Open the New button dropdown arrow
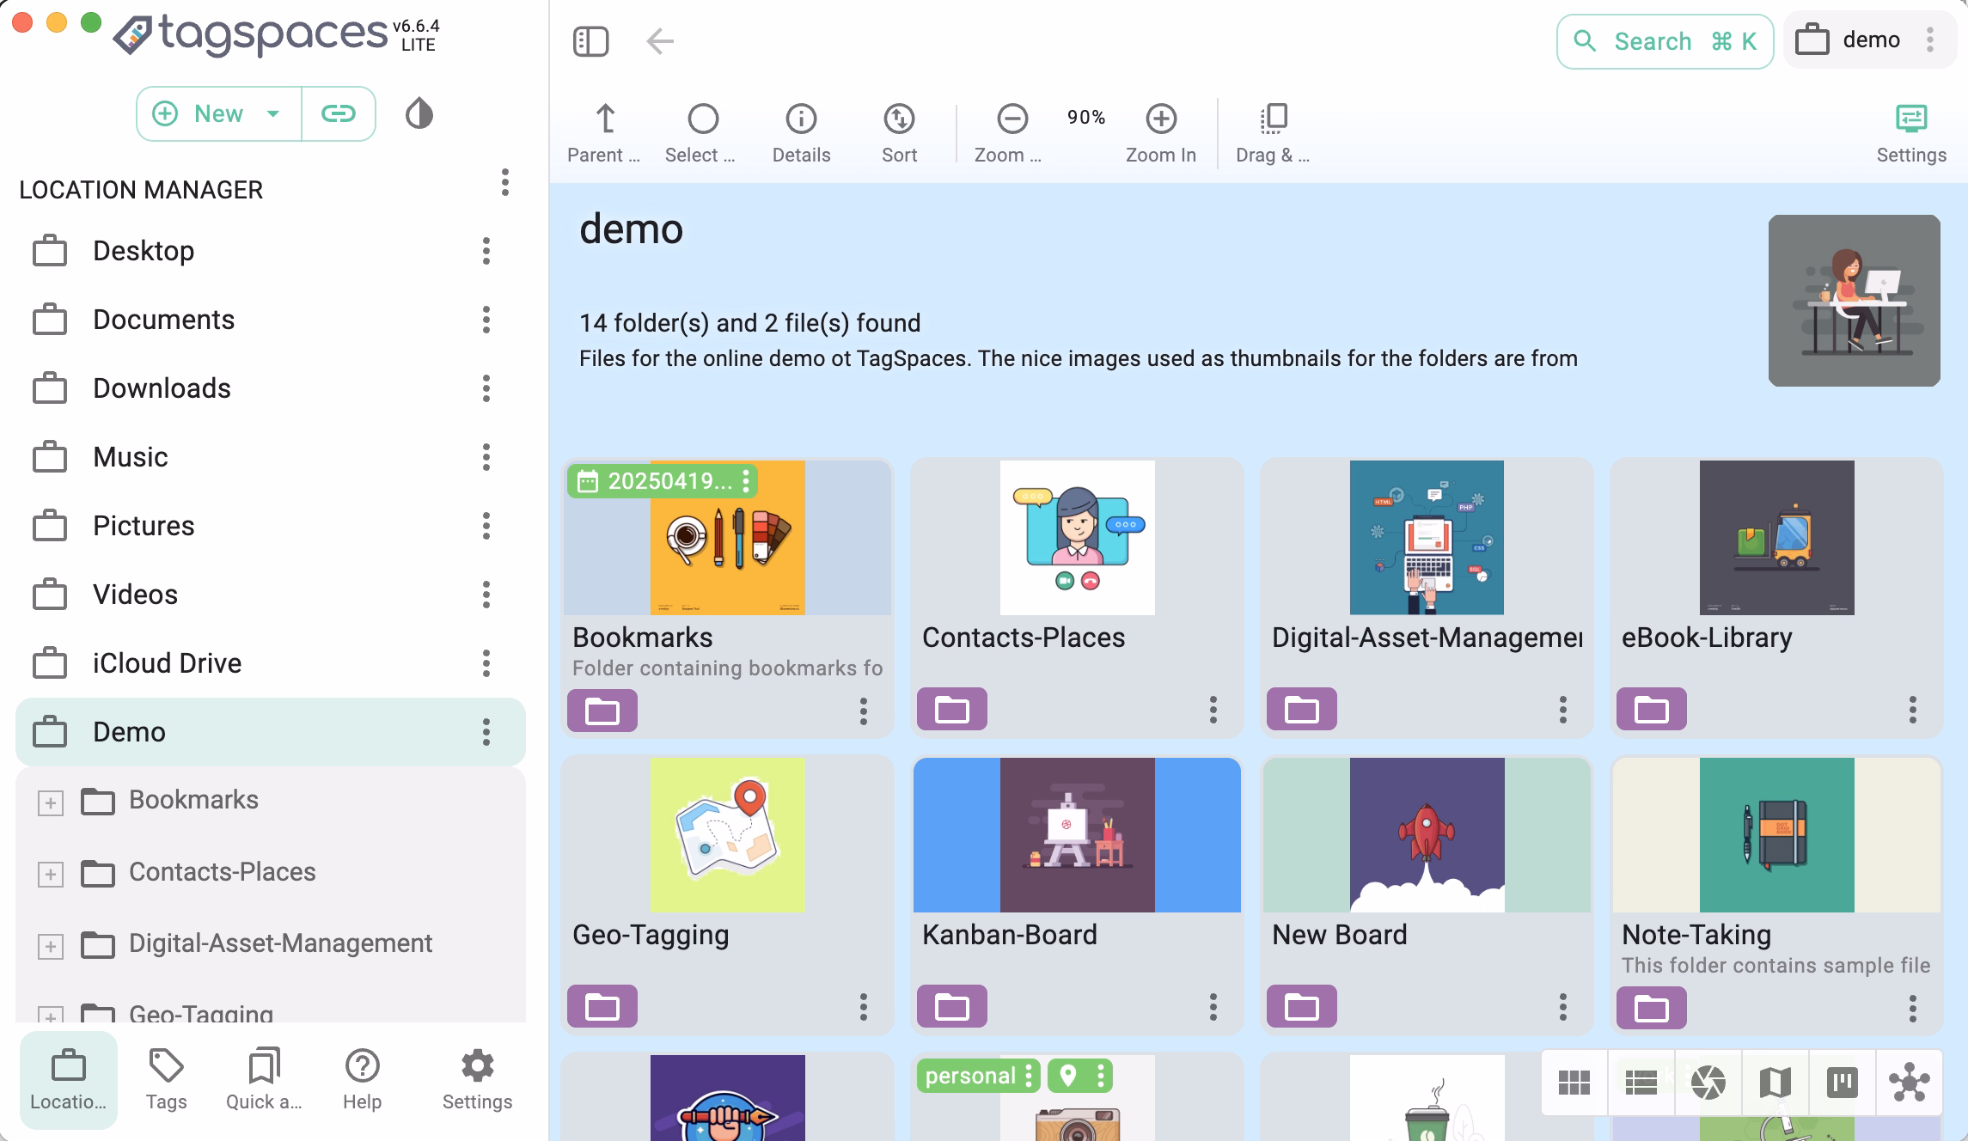 coord(273,113)
